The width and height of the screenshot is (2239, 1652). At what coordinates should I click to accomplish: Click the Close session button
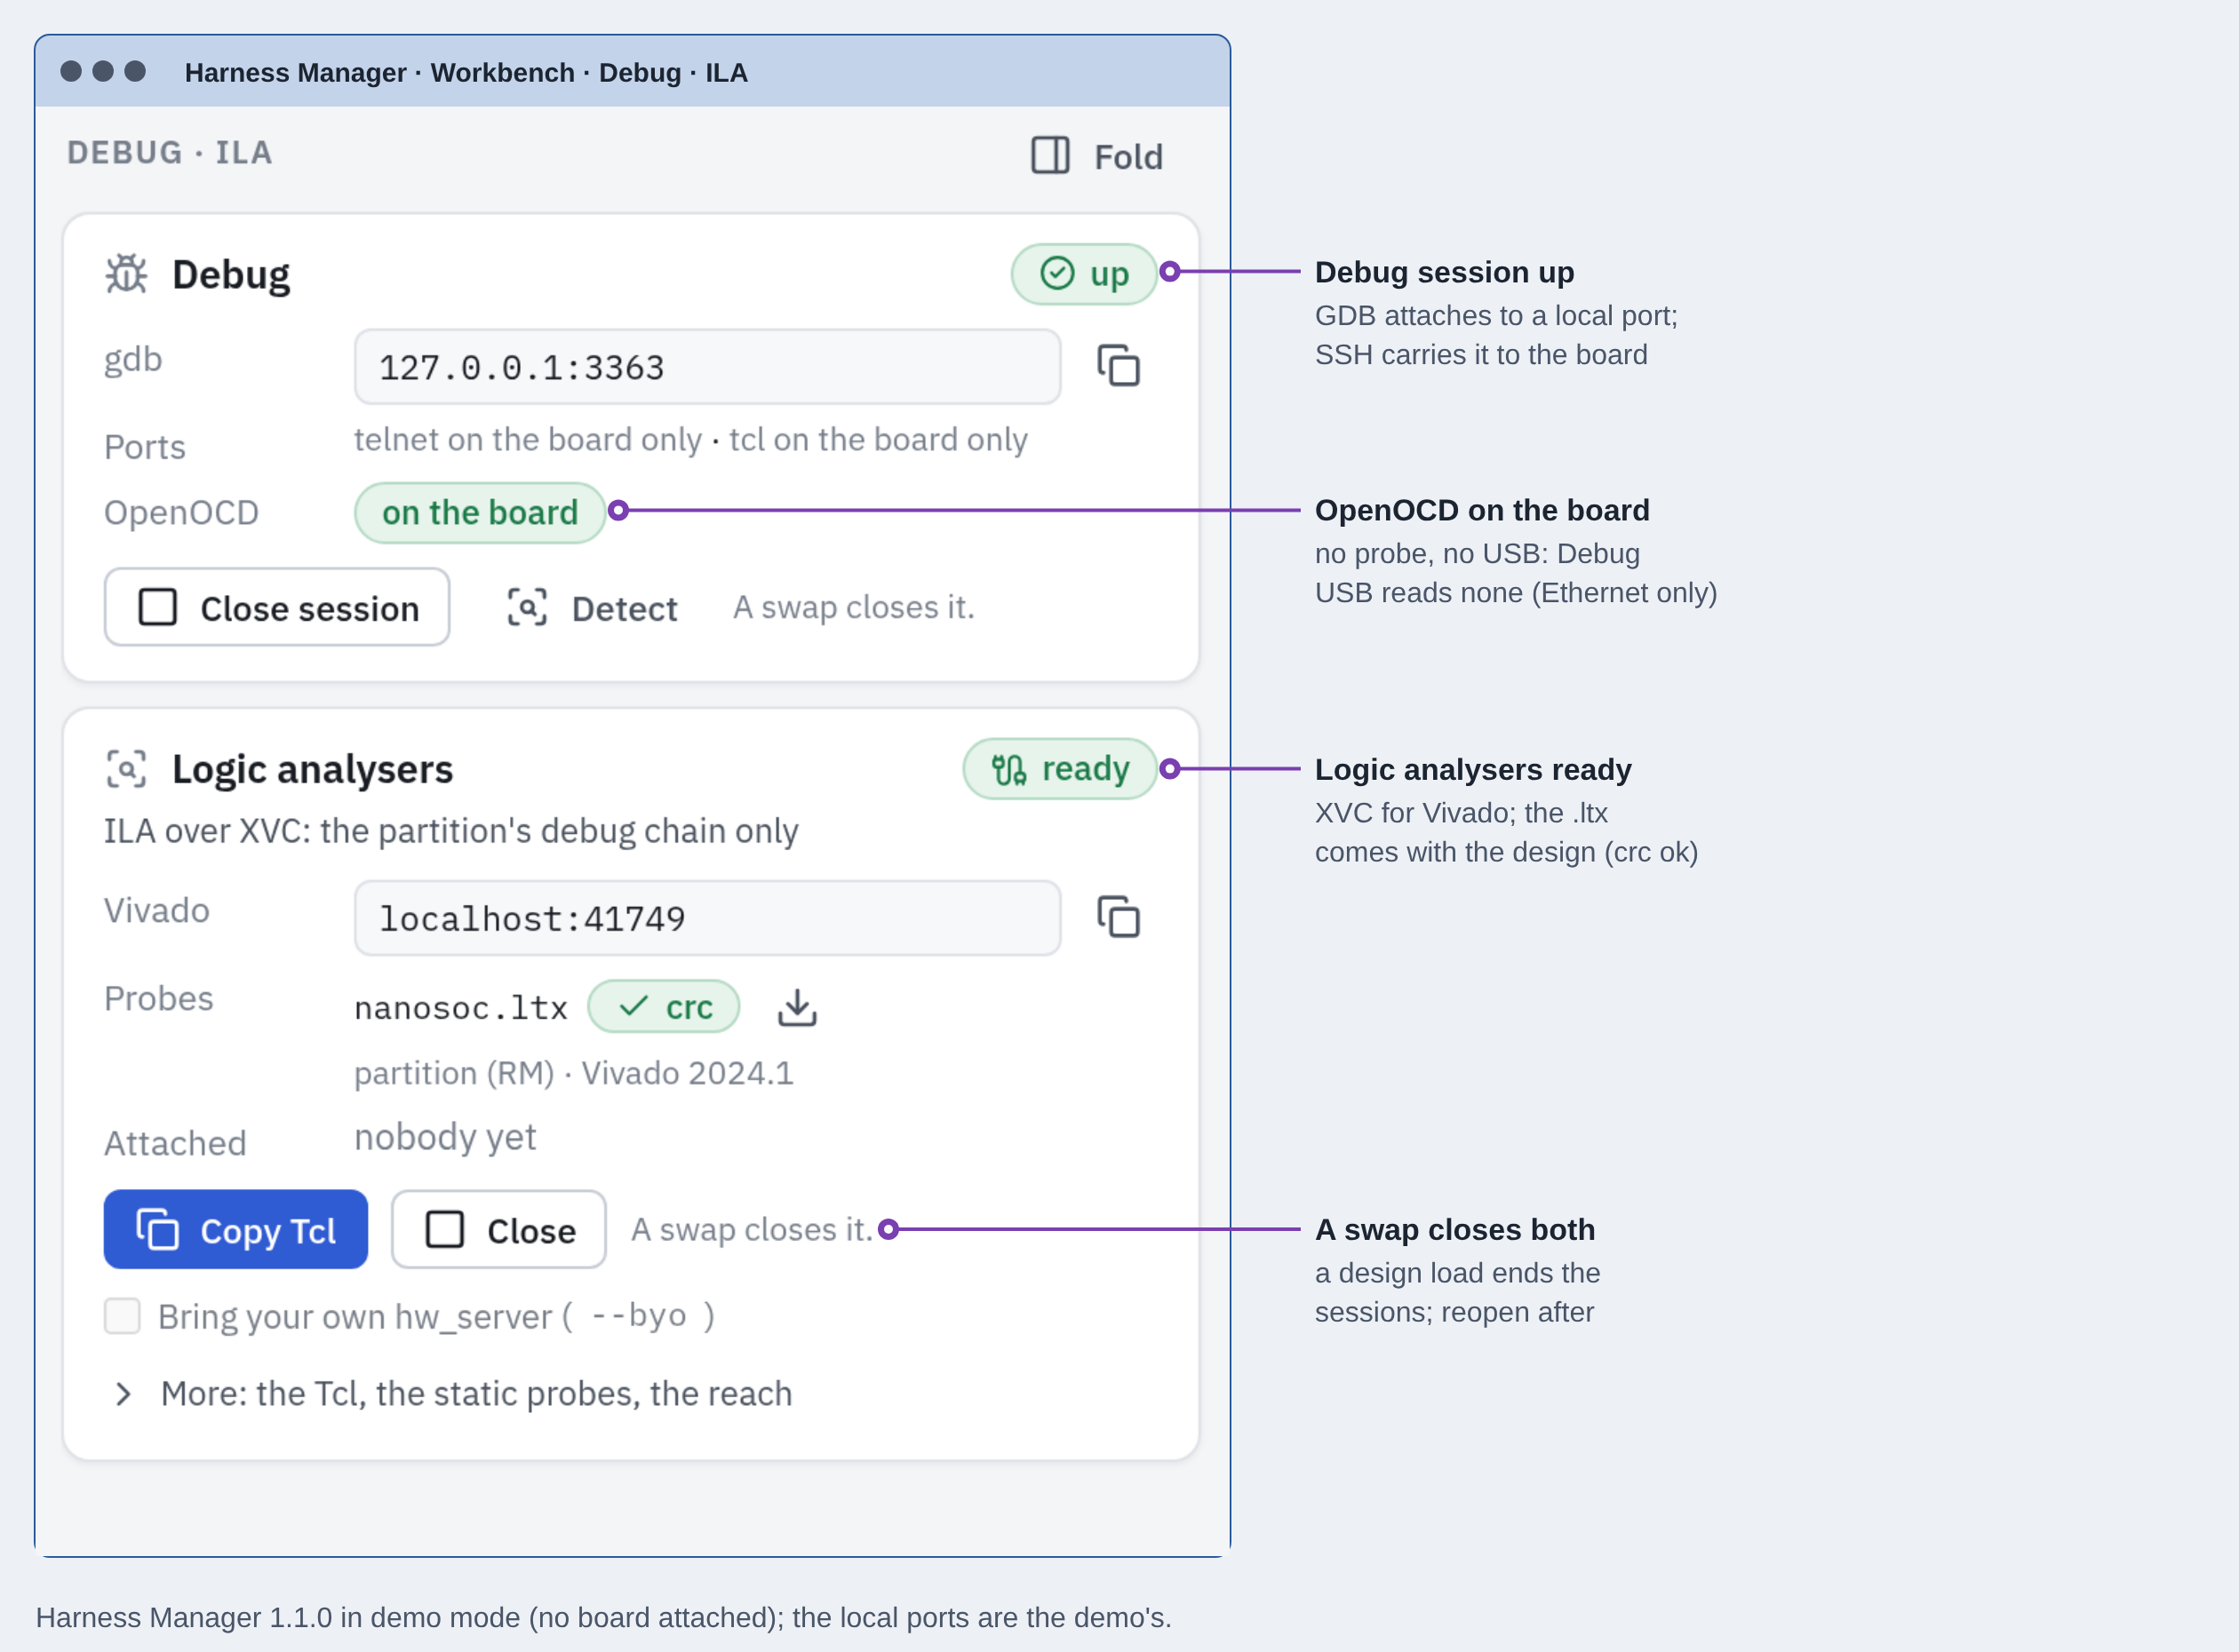click(277, 607)
